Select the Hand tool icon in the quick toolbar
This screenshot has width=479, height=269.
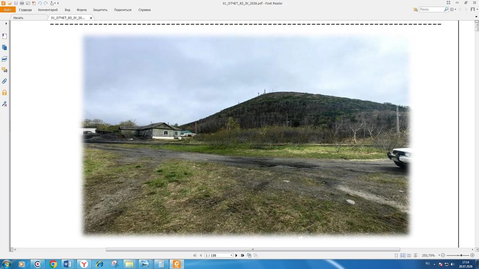[x=52, y=3]
